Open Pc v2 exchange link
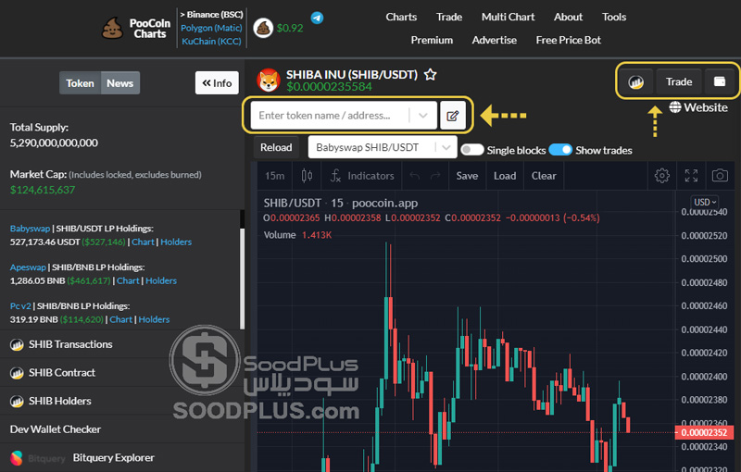Image resolution: width=741 pixels, height=472 pixels. 20,305
